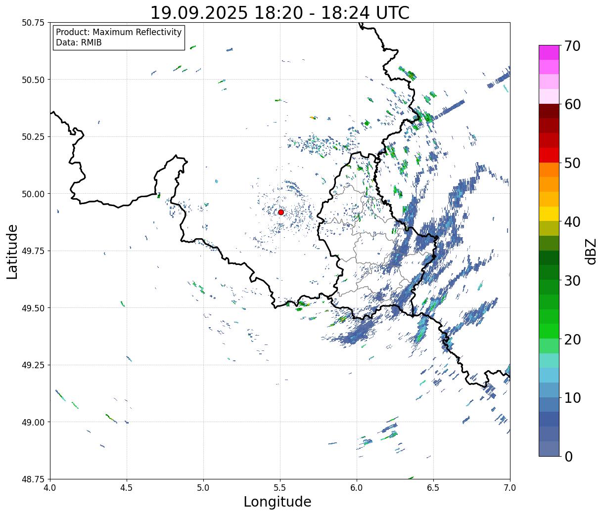Image resolution: width=603 pixels, height=514 pixels.
Task: Click the red radar location marker
Action: point(281,212)
